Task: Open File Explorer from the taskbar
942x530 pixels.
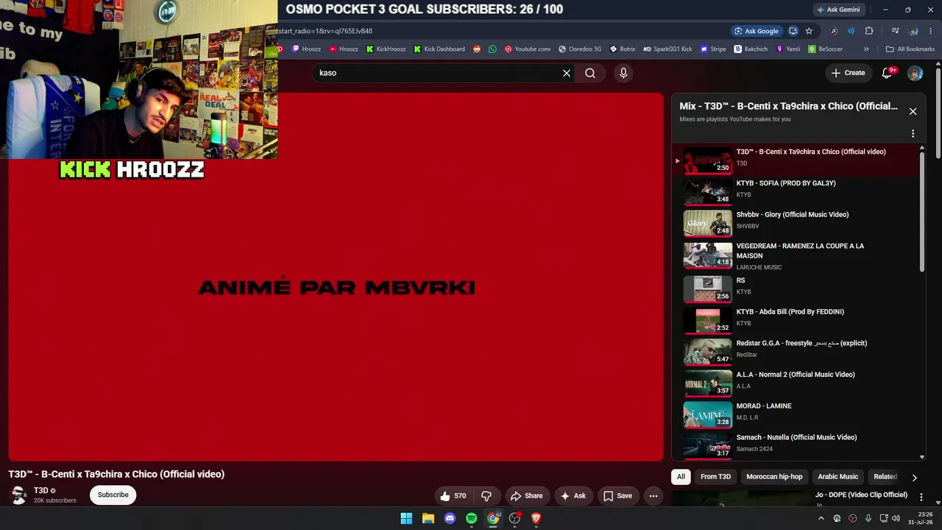Action: tap(428, 518)
